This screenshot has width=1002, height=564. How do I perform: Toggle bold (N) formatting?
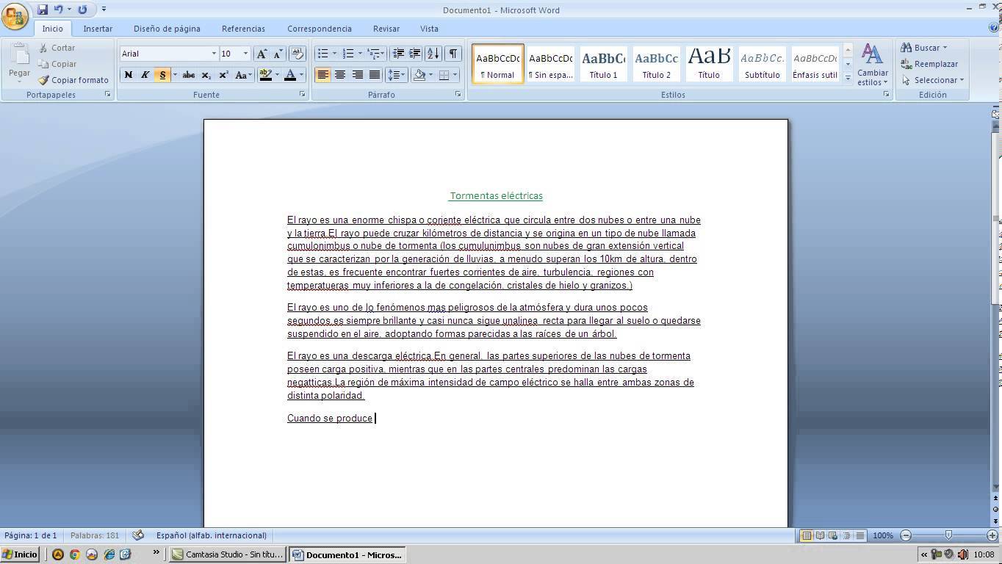pyautogui.click(x=129, y=75)
